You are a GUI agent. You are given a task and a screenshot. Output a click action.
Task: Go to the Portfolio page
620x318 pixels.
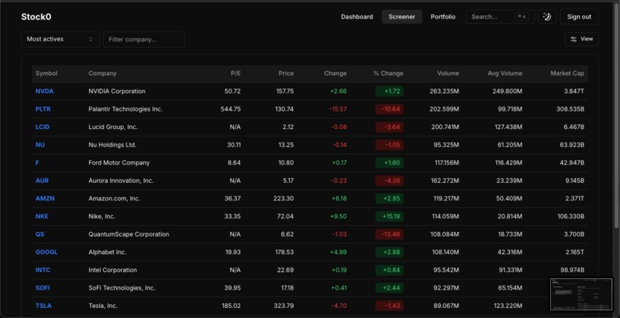[443, 17]
